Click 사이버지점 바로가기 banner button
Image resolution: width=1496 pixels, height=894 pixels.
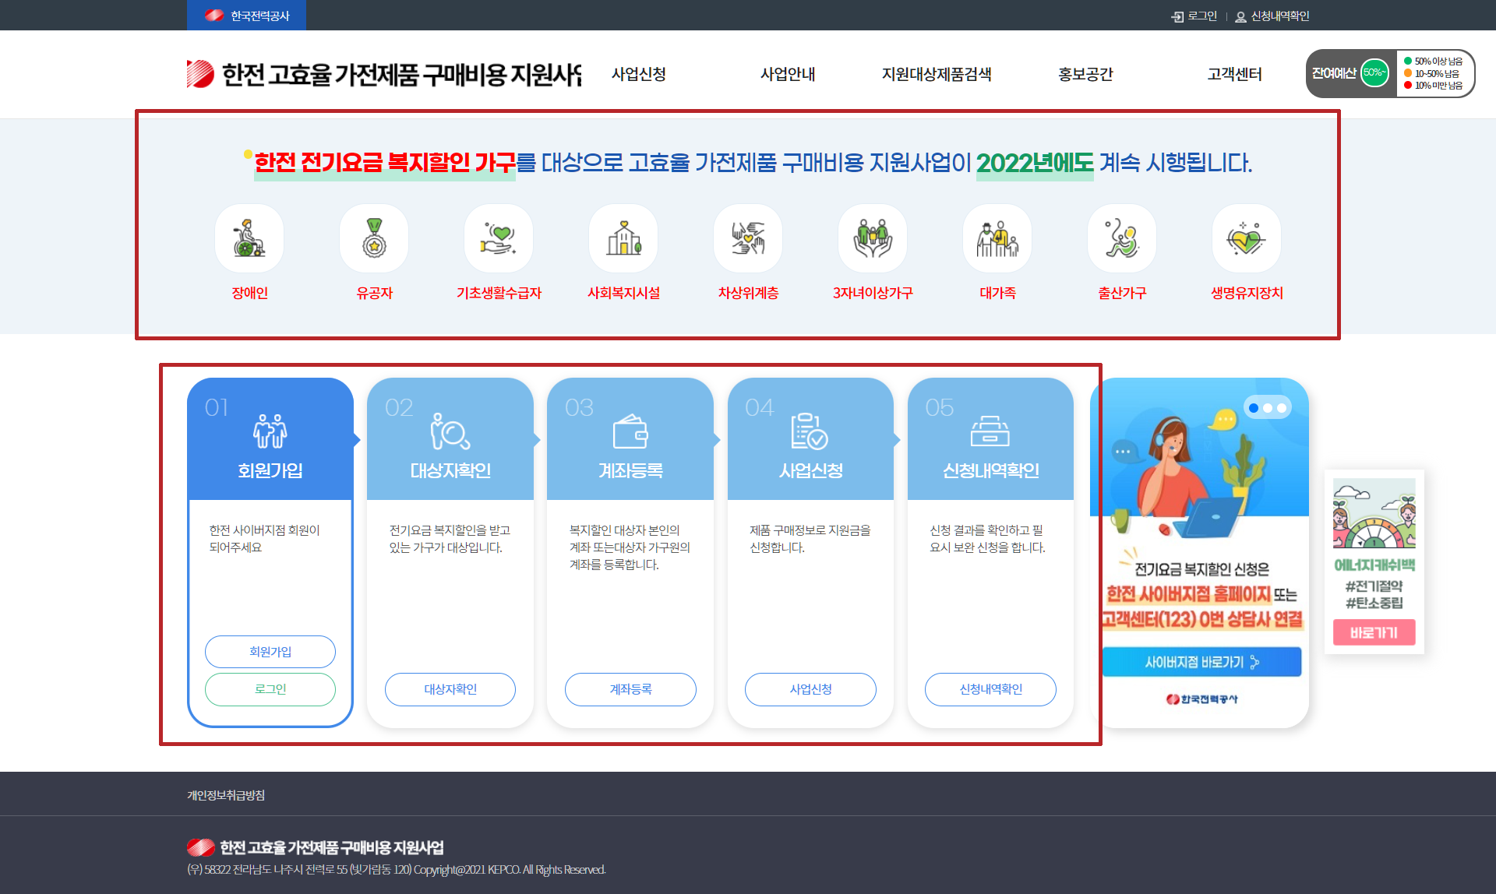coord(1201,662)
